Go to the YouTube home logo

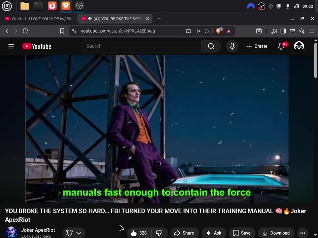coord(37,46)
